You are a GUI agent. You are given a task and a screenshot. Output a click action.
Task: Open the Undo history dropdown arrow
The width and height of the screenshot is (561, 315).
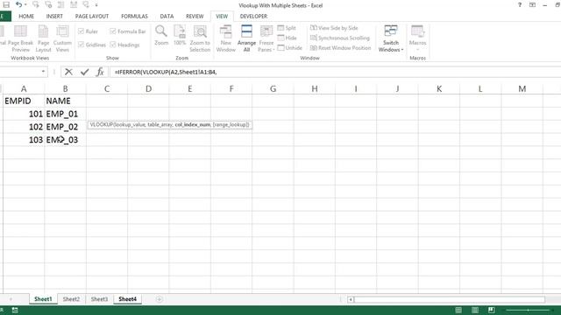coord(25,4)
